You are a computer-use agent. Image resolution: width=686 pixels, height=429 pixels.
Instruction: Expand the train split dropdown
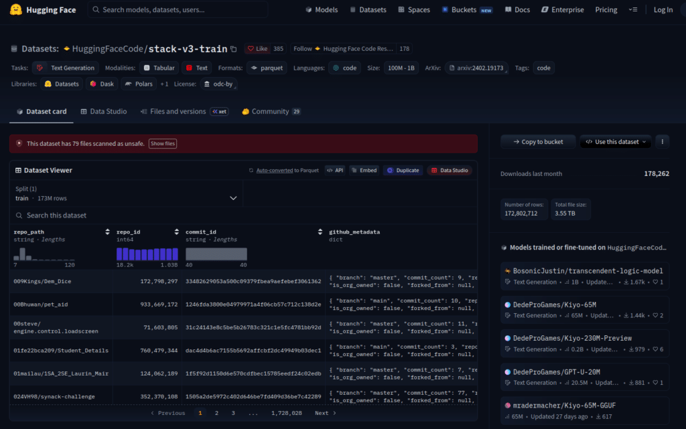pyautogui.click(x=127, y=193)
